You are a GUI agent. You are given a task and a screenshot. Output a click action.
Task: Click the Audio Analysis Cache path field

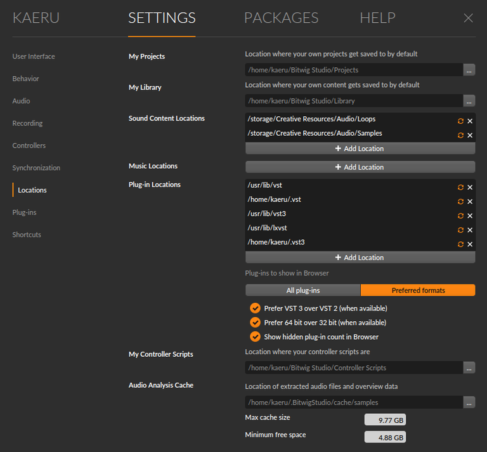[354, 402]
